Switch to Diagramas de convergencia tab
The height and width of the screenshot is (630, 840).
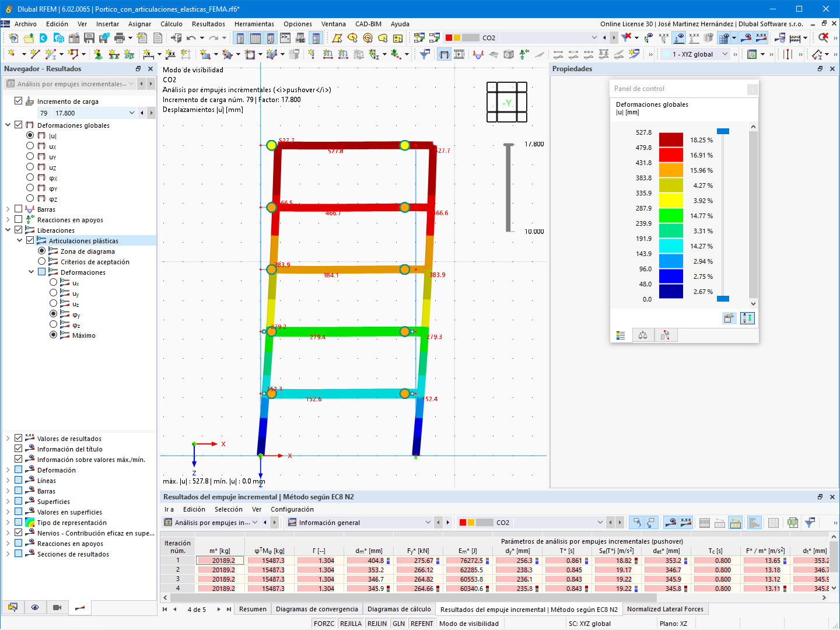pos(317,609)
